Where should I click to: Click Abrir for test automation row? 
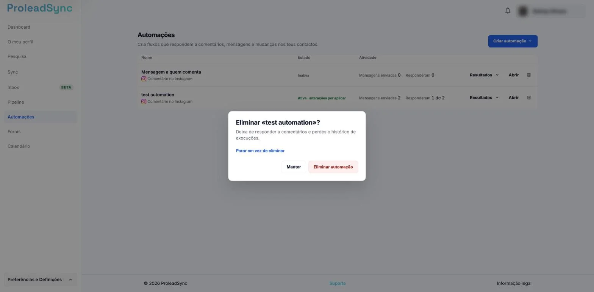tap(514, 98)
